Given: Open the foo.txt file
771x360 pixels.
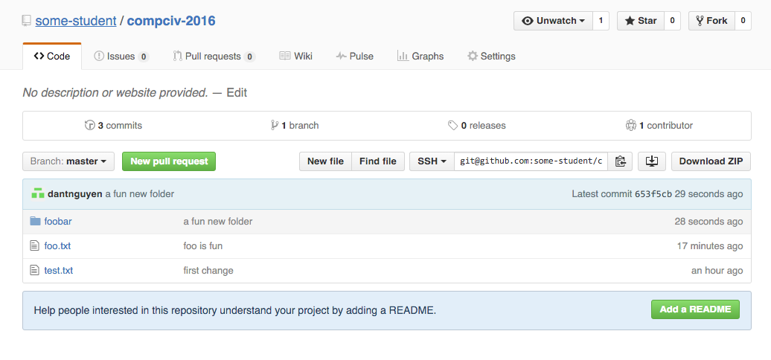Looking at the screenshot, I should (x=57, y=246).
